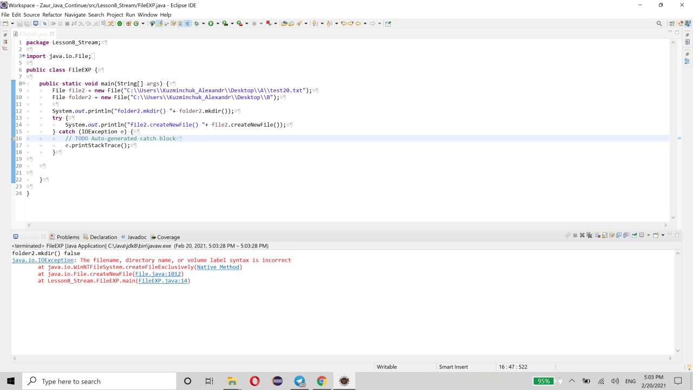Open File Explorer from the taskbar

232,381
